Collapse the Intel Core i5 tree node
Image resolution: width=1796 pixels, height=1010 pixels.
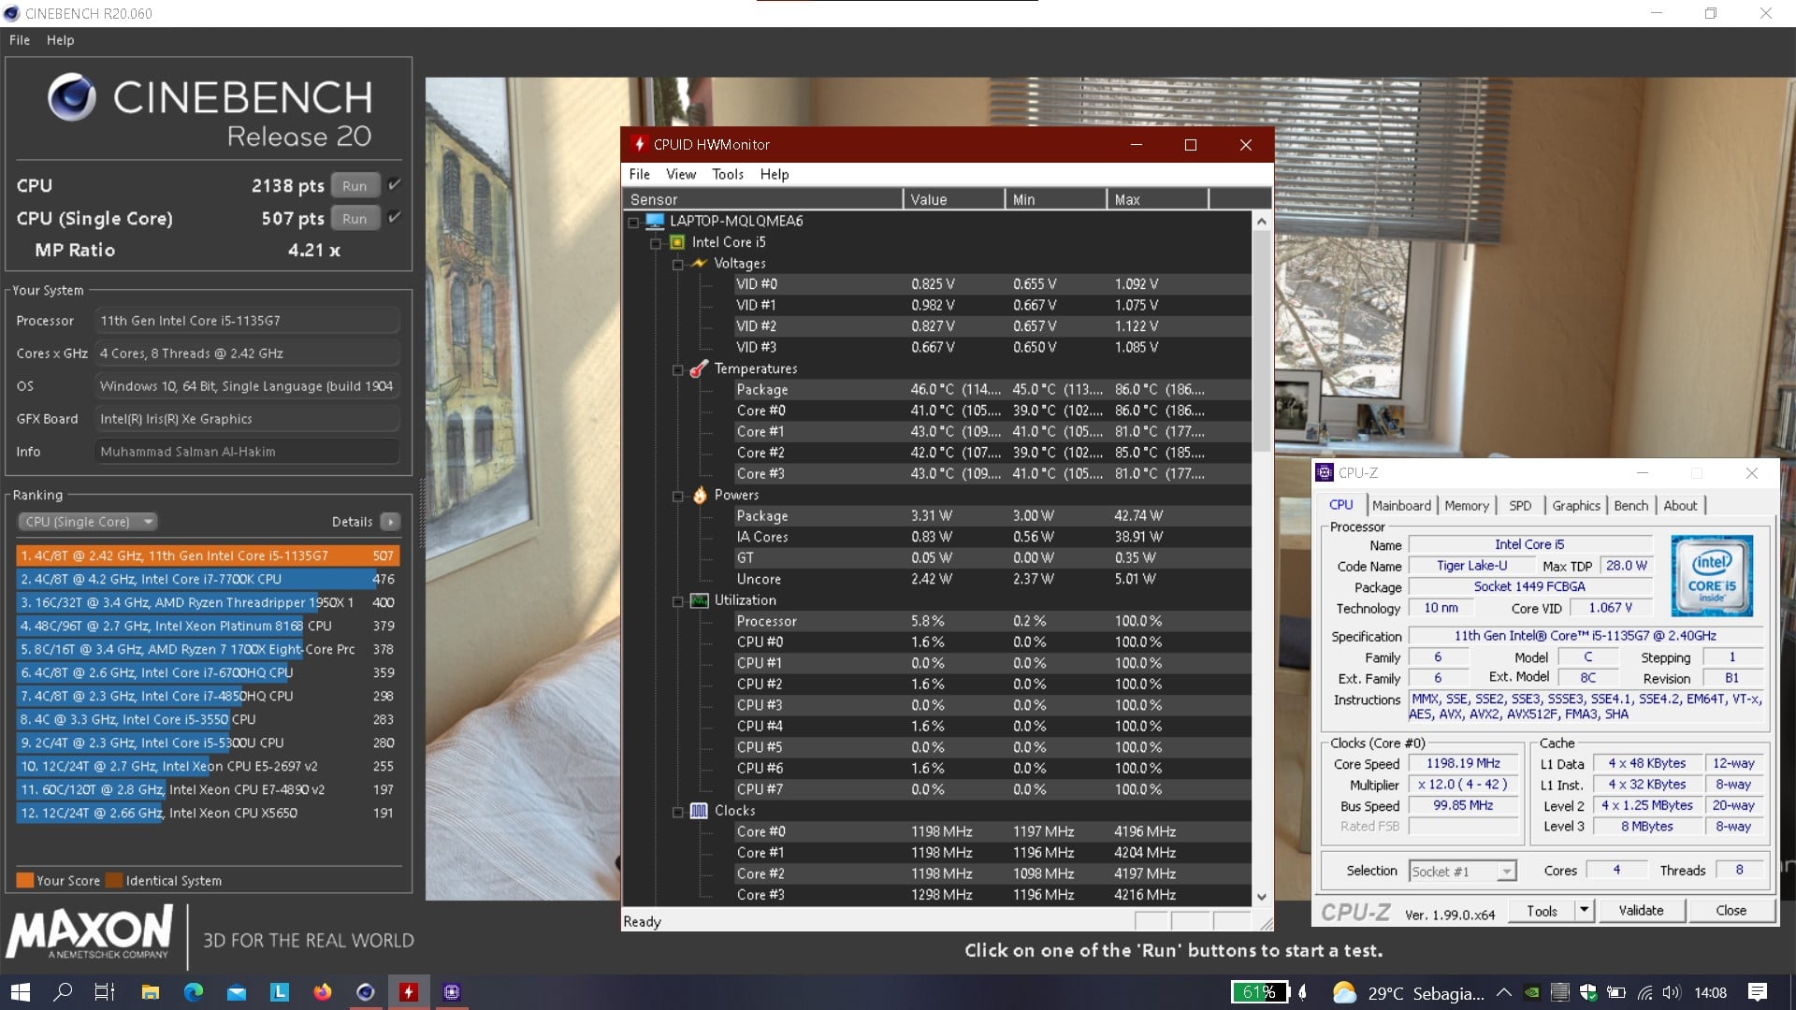[x=656, y=243]
